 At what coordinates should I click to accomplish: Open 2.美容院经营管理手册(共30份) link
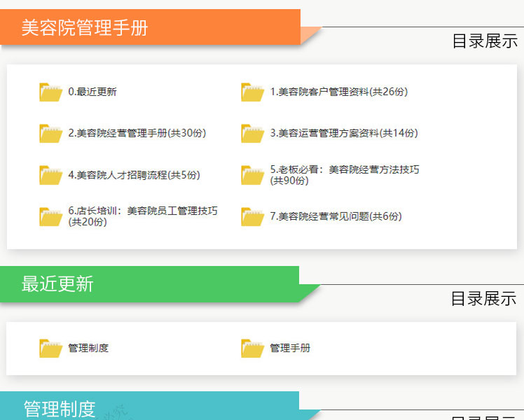pyautogui.click(x=137, y=133)
